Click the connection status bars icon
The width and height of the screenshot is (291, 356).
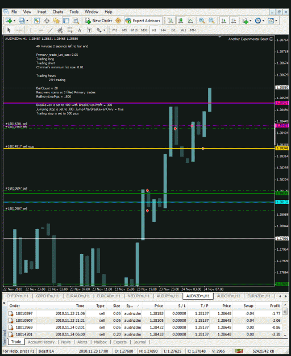tap(239, 351)
